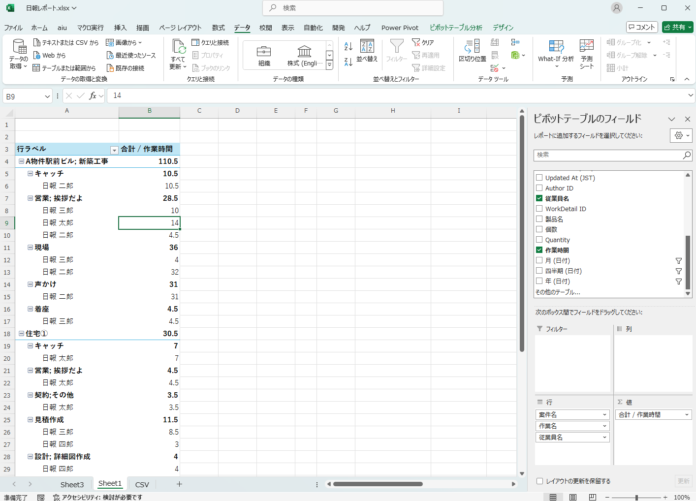Click the From Web data source
Viewport: 696px width, 501px height.
click(x=49, y=56)
